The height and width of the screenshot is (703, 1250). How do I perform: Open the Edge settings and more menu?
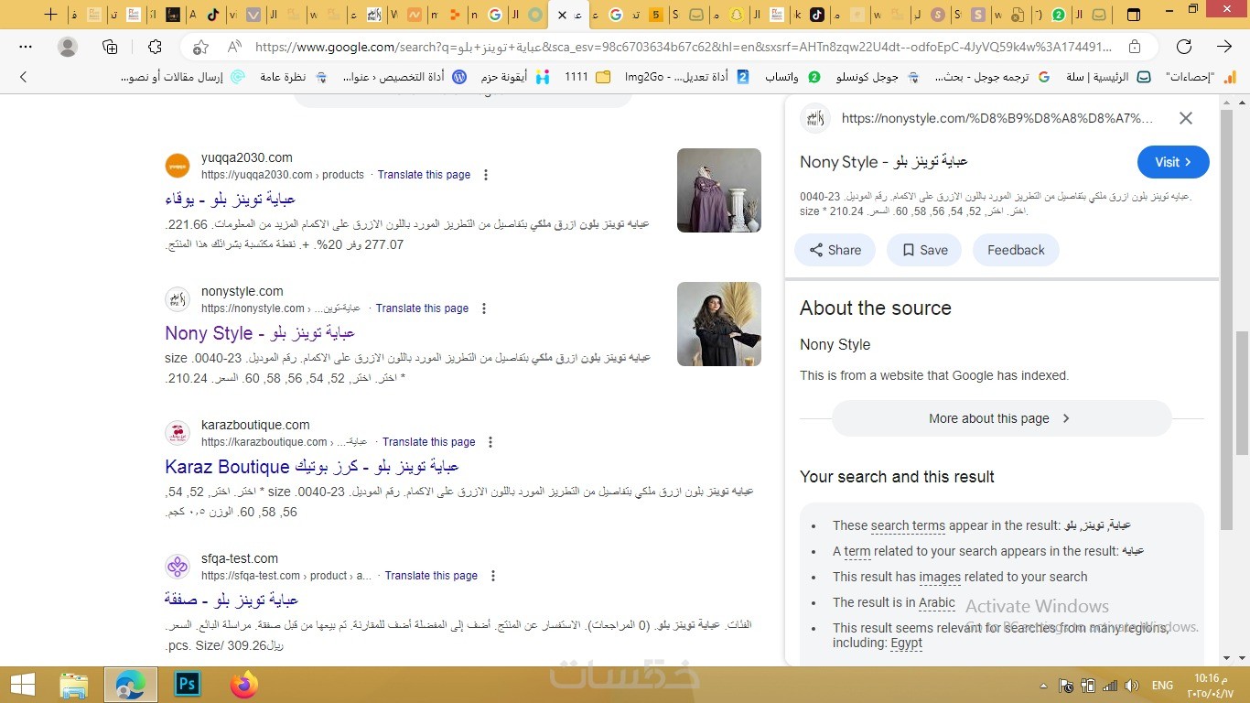(x=26, y=47)
